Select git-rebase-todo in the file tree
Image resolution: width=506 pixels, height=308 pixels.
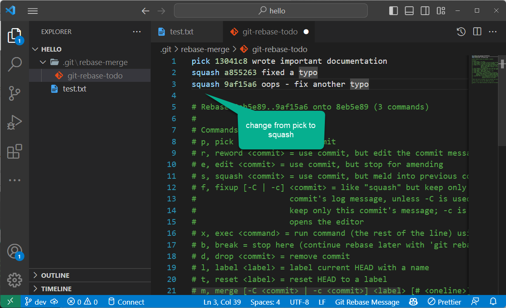coord(90,76)
